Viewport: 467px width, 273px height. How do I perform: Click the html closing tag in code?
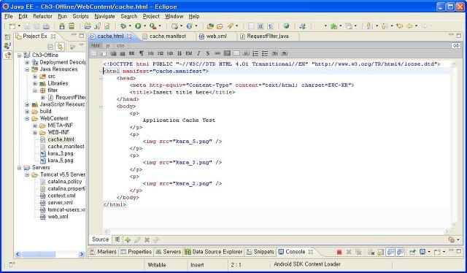(115, 204)
